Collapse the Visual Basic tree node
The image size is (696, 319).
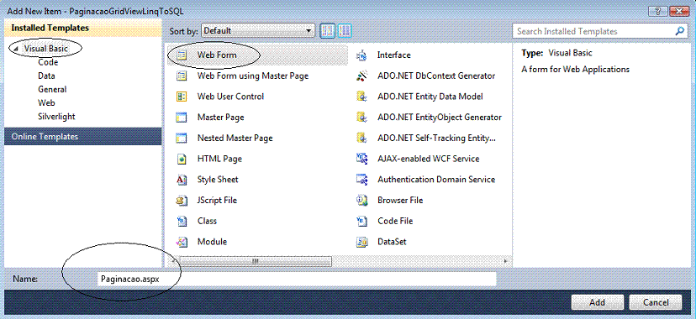coord(17,49)
